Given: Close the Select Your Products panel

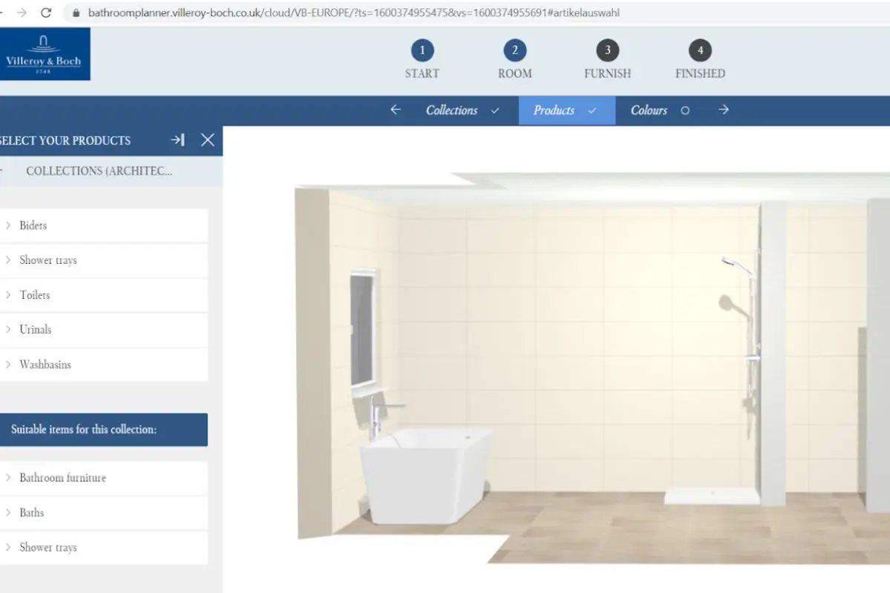Looking at the screenshot, I should tap(208, 140).
